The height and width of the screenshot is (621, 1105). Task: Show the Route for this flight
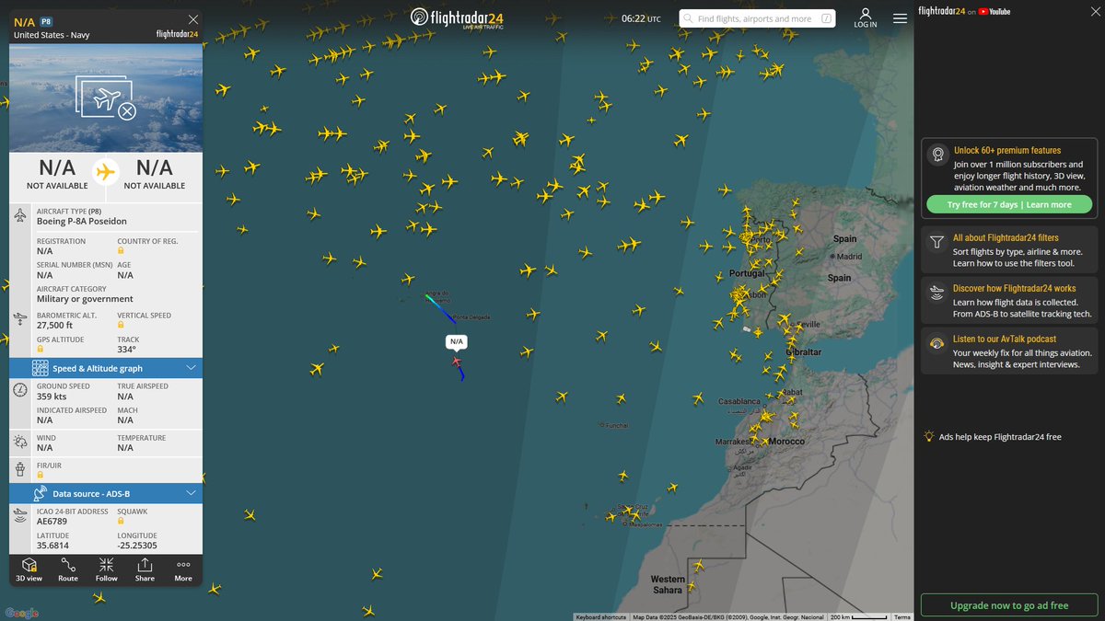(x=68, y=569)
